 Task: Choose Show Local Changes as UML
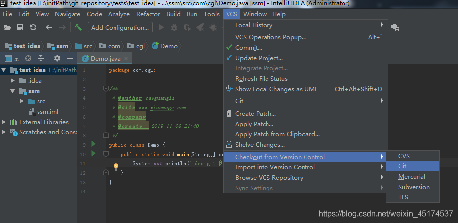pyautogui.click(x=305, y=89)
